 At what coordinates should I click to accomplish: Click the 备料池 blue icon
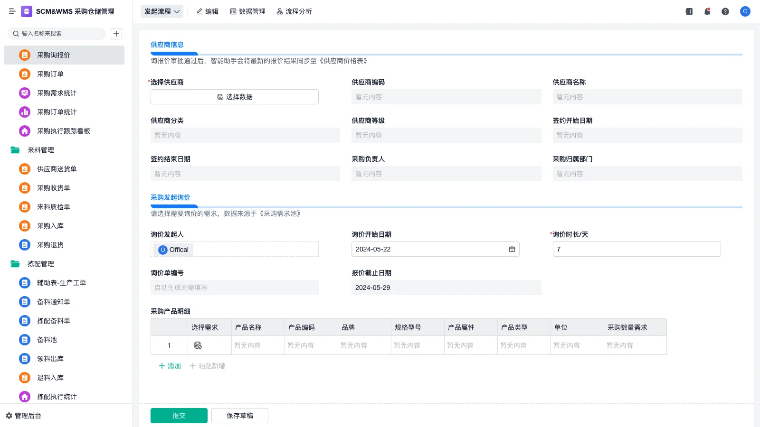[25, 340]
